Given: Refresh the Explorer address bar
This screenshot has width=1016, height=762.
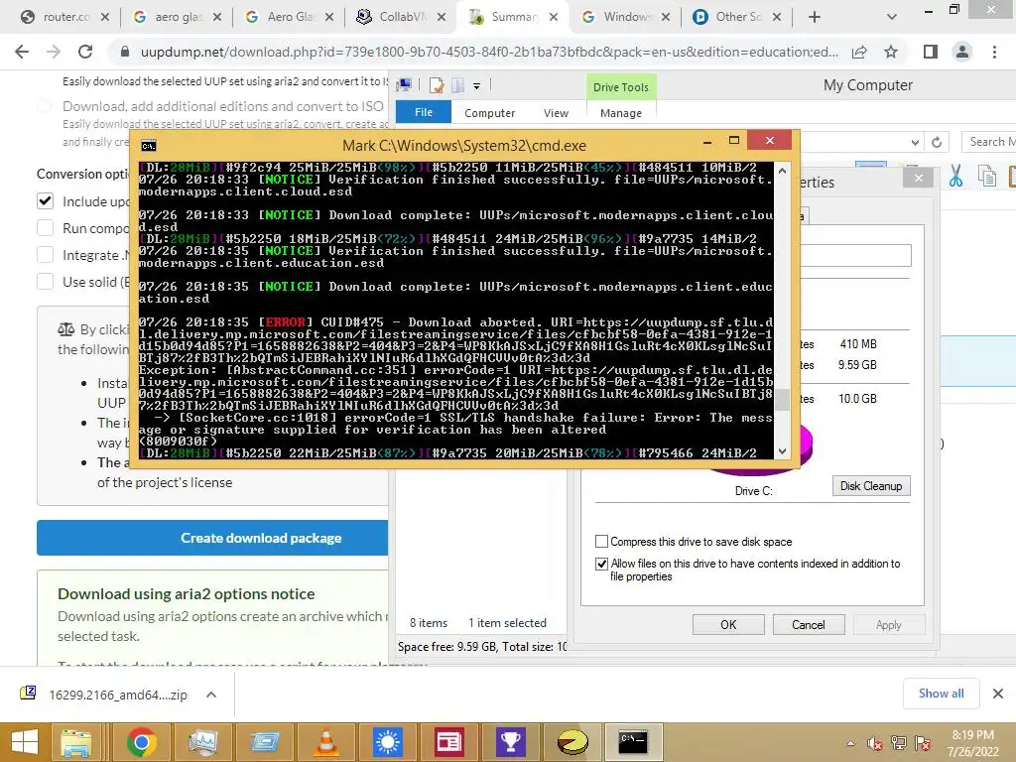Looking at the screenshot, I should click(937, 142).
